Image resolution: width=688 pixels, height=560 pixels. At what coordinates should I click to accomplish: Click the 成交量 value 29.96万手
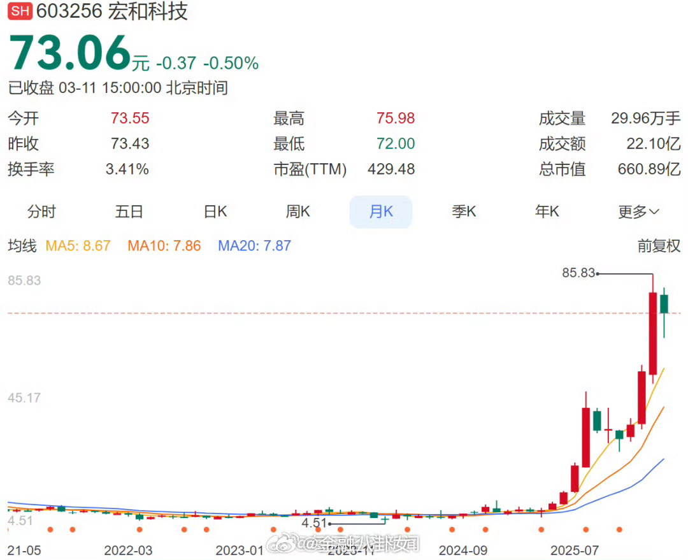pyautogui.click(x=645, y=118)
